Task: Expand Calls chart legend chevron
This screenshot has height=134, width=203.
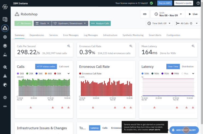Action: click(69, 74)
